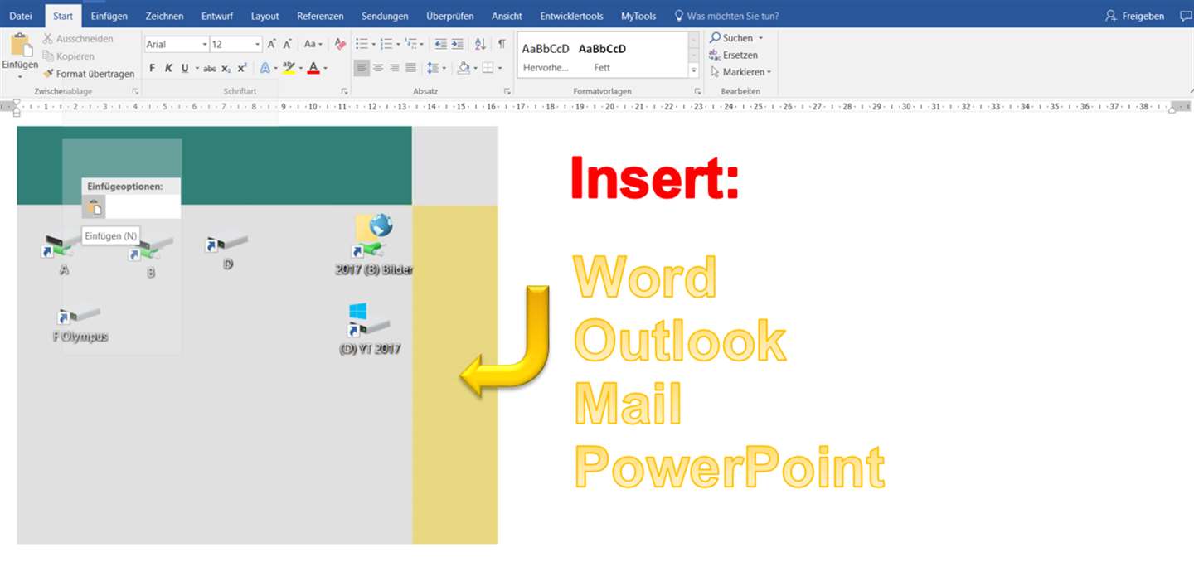Switch to the Entwurf tab

[x=217, y=16]
